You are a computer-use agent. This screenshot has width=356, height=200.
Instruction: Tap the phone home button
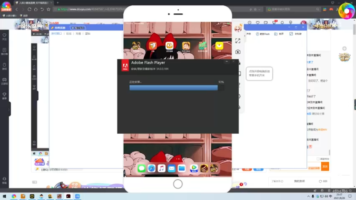[x=178, y=184]
